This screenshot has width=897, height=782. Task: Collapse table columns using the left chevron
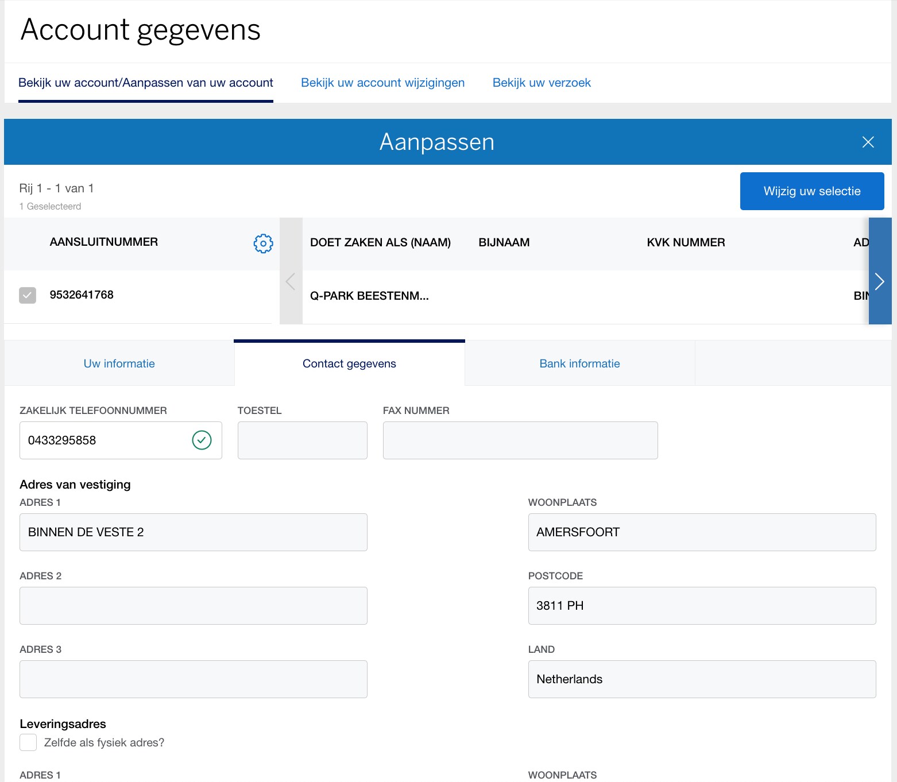pos(291,281)
